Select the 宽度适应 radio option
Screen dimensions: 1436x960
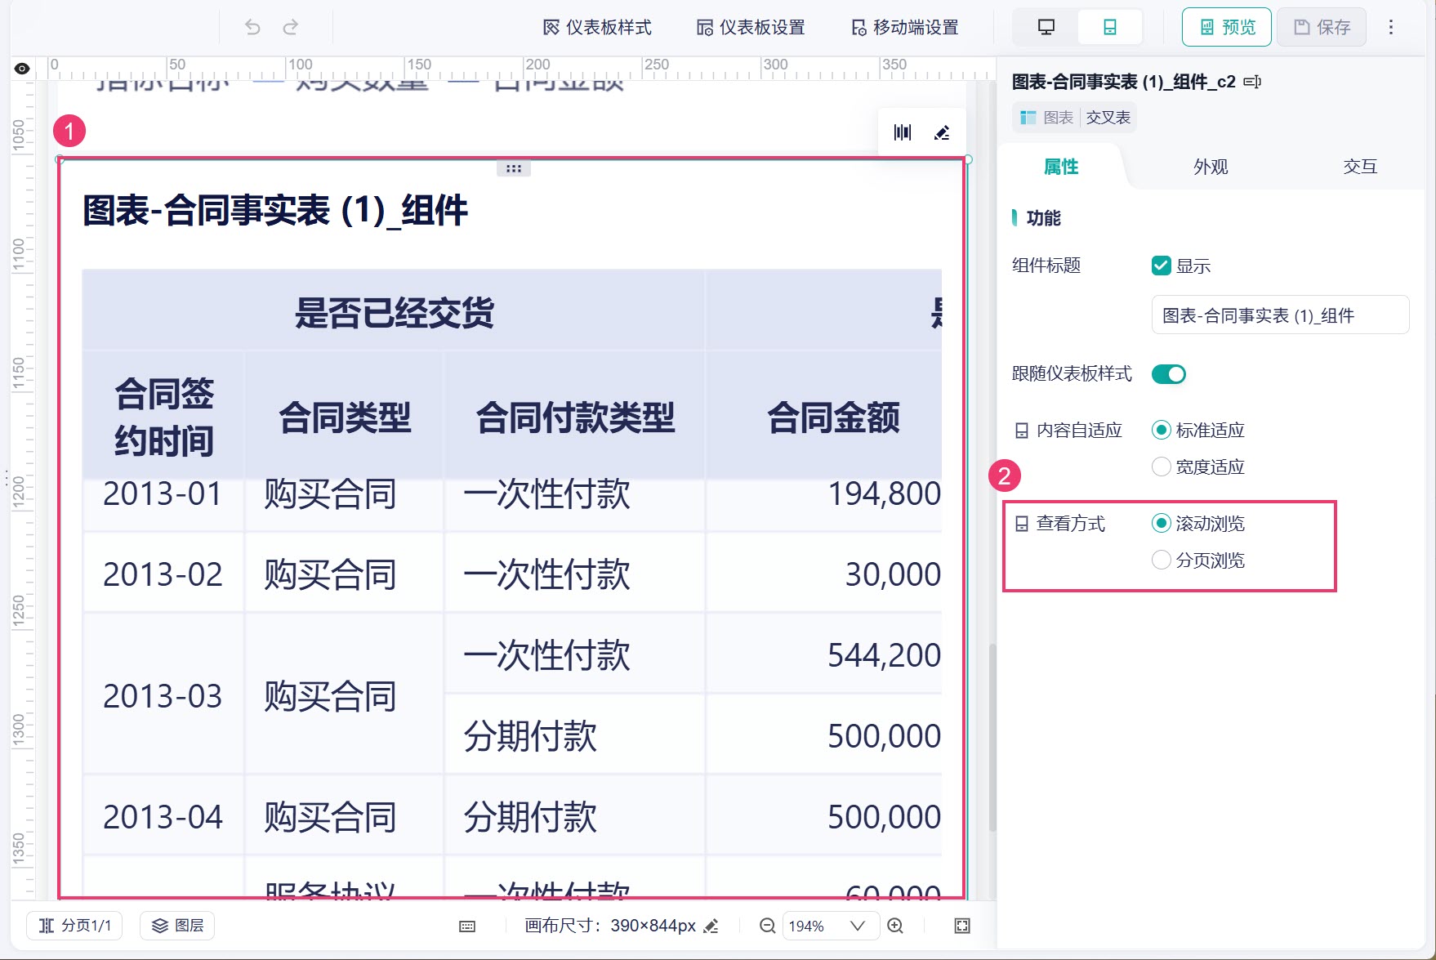[x=1161, y=467]
